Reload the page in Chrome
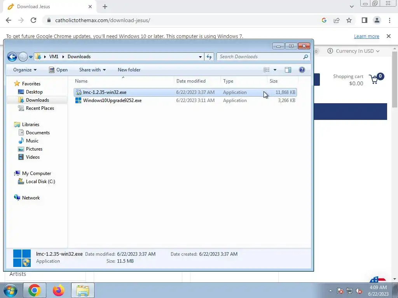Image resolution: width=398 pixels, height=298 pixels. click(33, 20)
